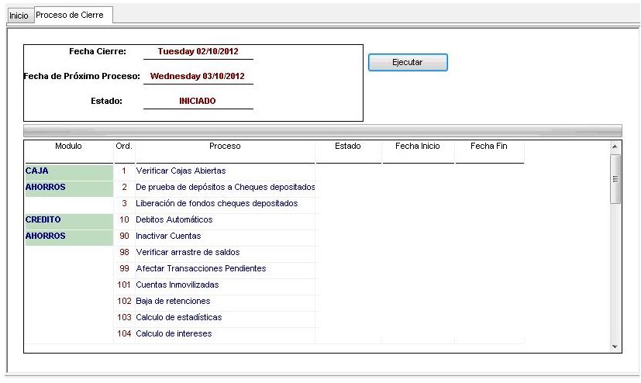Click the Fecha Fin column header
641x383 pixels.
pos(488,147)
